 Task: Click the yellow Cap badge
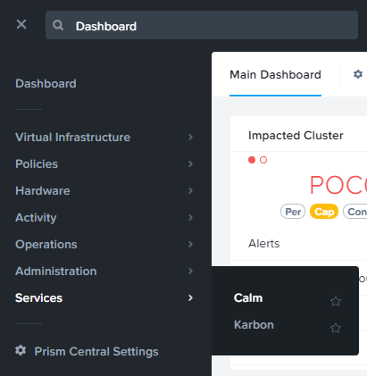[324, 212]
